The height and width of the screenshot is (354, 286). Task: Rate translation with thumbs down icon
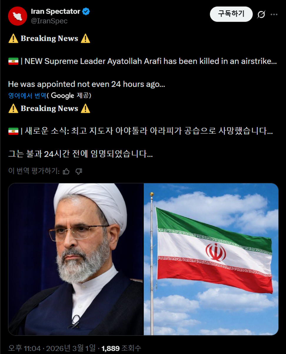tap(79, 171)
